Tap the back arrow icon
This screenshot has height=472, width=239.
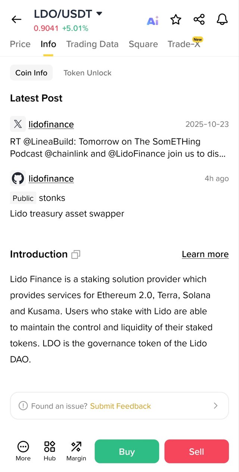[x=16, y=19]
